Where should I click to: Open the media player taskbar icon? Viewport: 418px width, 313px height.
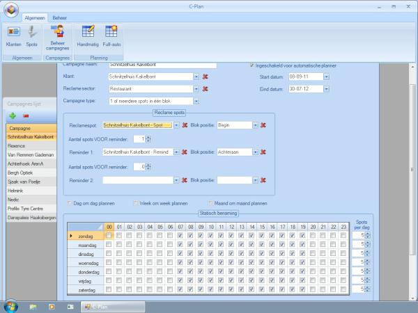tap(52, 307)
